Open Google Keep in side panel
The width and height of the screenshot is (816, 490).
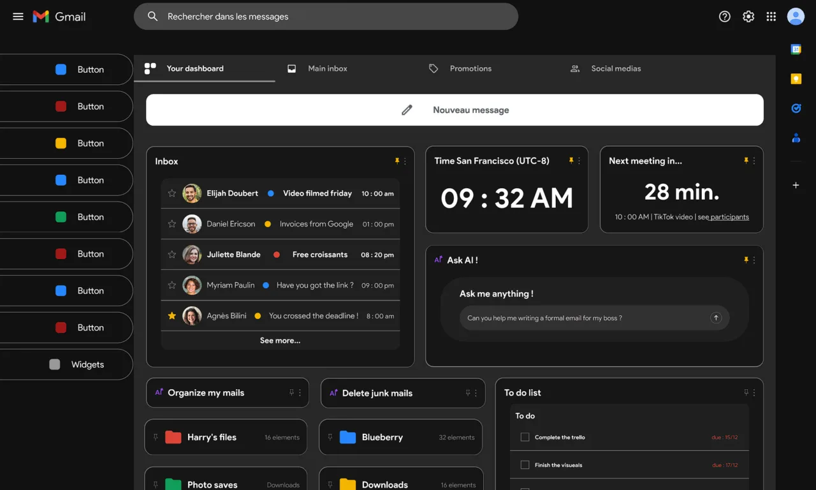[x=796, y=78]
